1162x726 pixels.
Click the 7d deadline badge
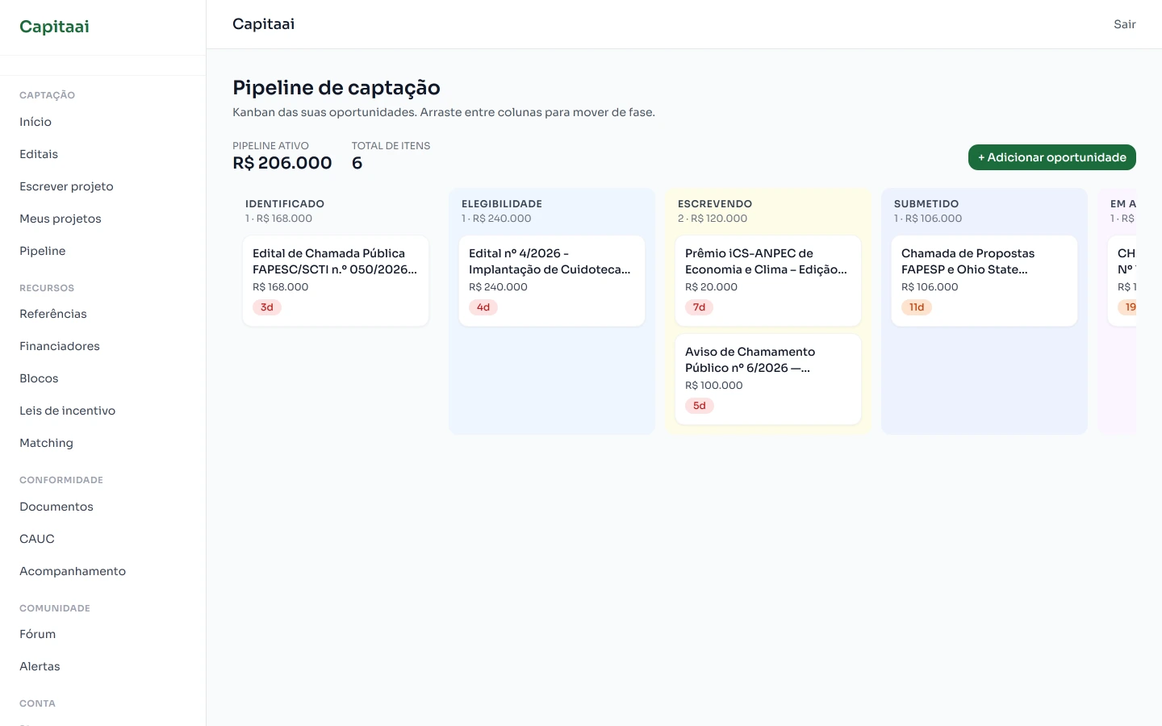coord(700,307)
